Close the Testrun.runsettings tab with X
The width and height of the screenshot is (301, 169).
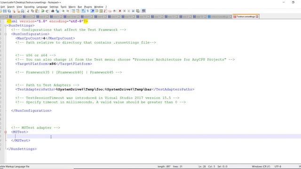[x=257, y=17]
